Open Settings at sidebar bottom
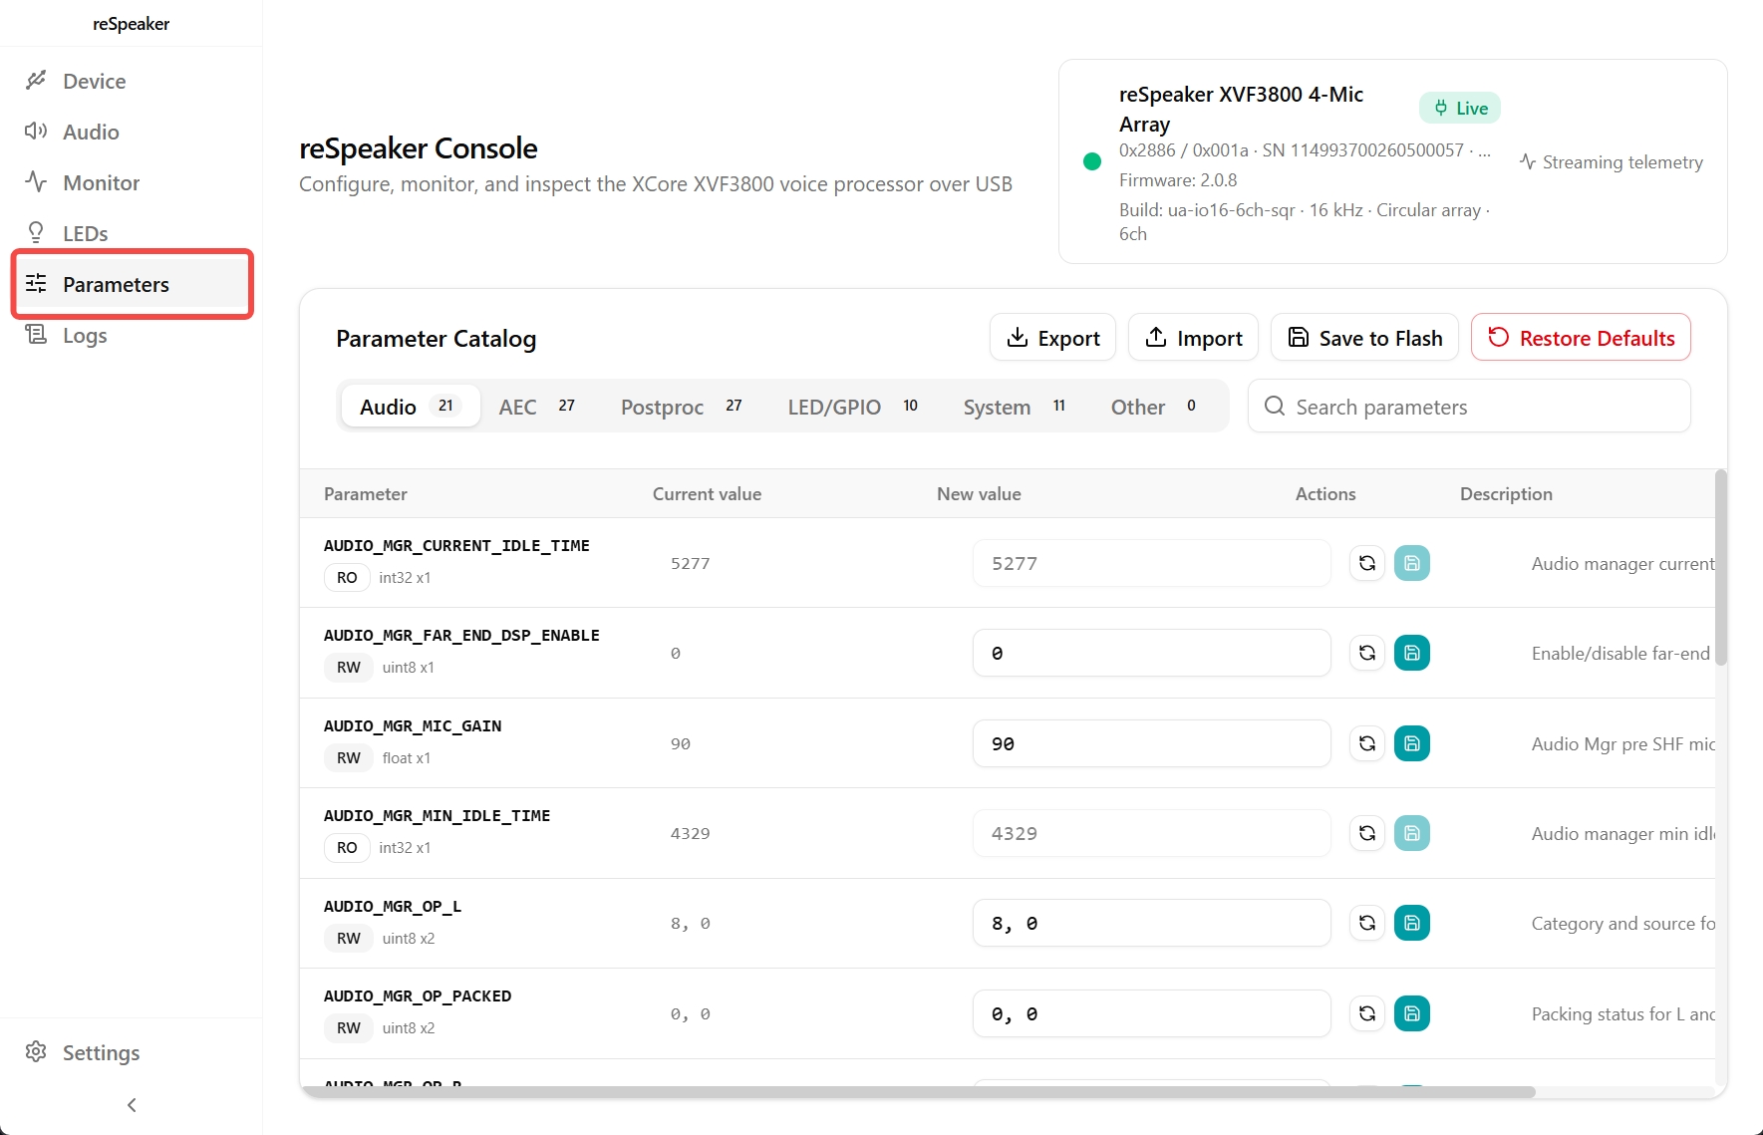1763x1135 pixels. tap(132, 1052)
